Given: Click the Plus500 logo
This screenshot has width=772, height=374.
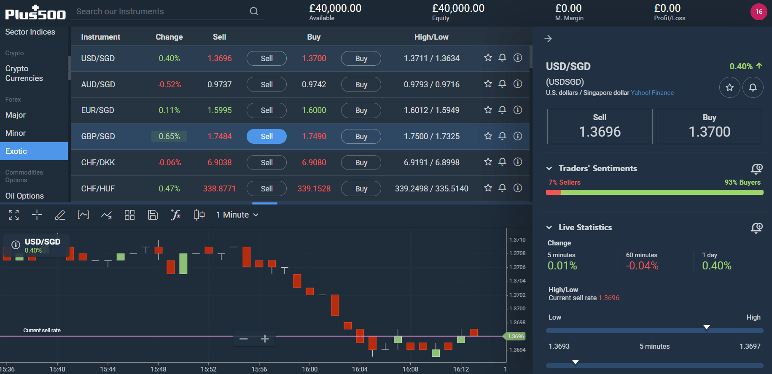Looking at the screenshot, I should 35,13.
